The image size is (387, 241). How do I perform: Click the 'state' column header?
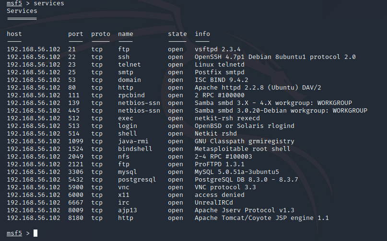[x=177, y=34]
